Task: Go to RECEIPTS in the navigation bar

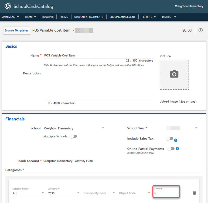Action: coord(48,17)
